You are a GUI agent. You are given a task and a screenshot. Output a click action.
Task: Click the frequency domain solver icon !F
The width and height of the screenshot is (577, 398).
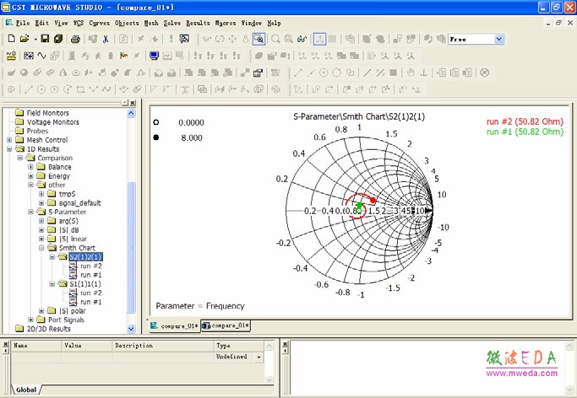pos(210,56)
